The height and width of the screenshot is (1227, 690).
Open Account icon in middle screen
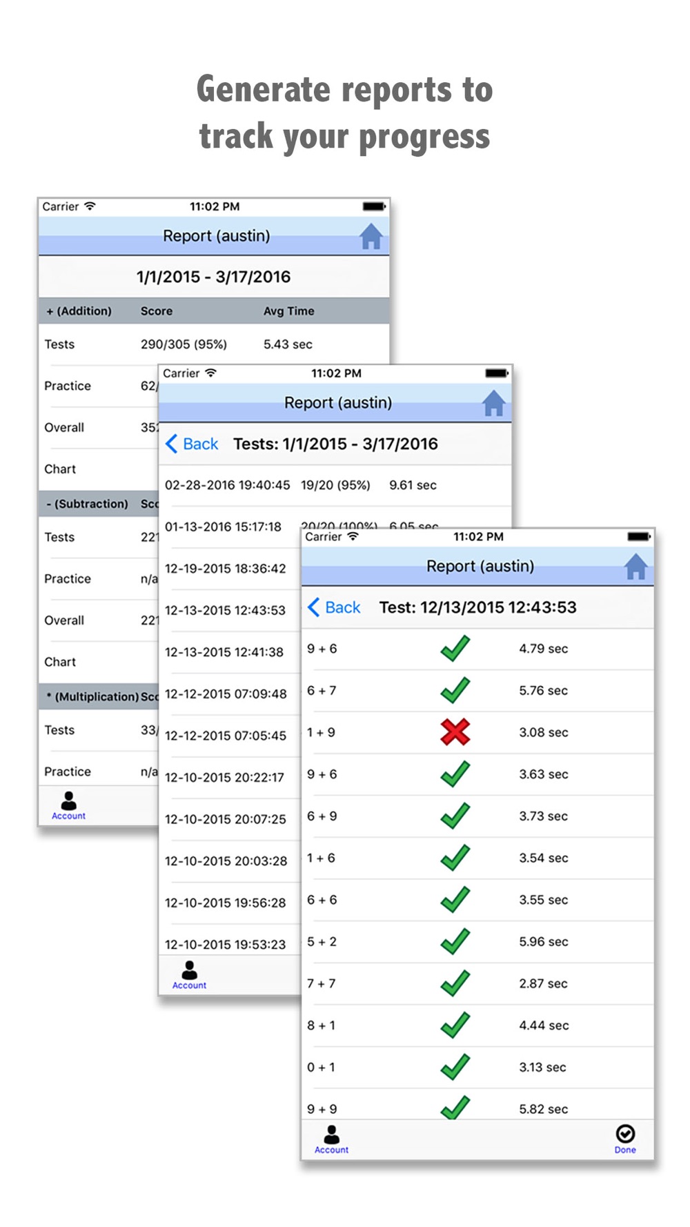189,975
